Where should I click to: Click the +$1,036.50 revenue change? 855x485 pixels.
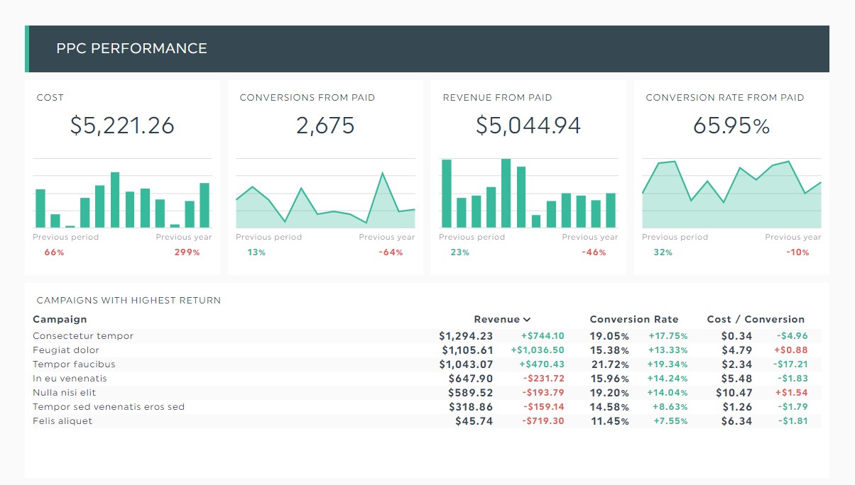pyautogui.click(x=538, y=350)
